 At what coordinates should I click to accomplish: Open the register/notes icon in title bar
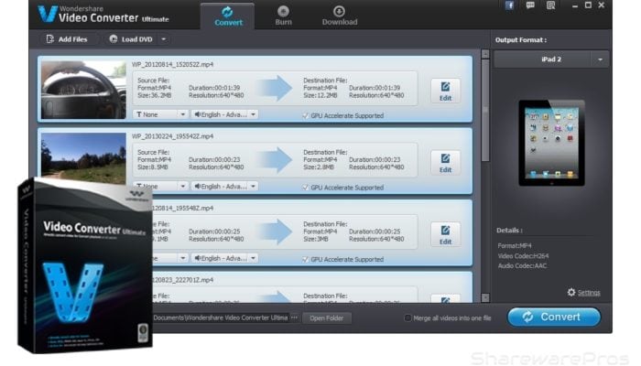(x=550, y=5)
